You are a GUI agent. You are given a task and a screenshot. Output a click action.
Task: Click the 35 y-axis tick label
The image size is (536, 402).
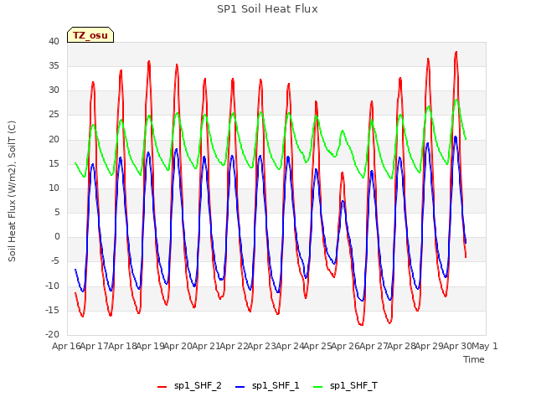54,65
